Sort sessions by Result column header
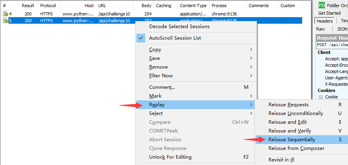 click(28, 6)
